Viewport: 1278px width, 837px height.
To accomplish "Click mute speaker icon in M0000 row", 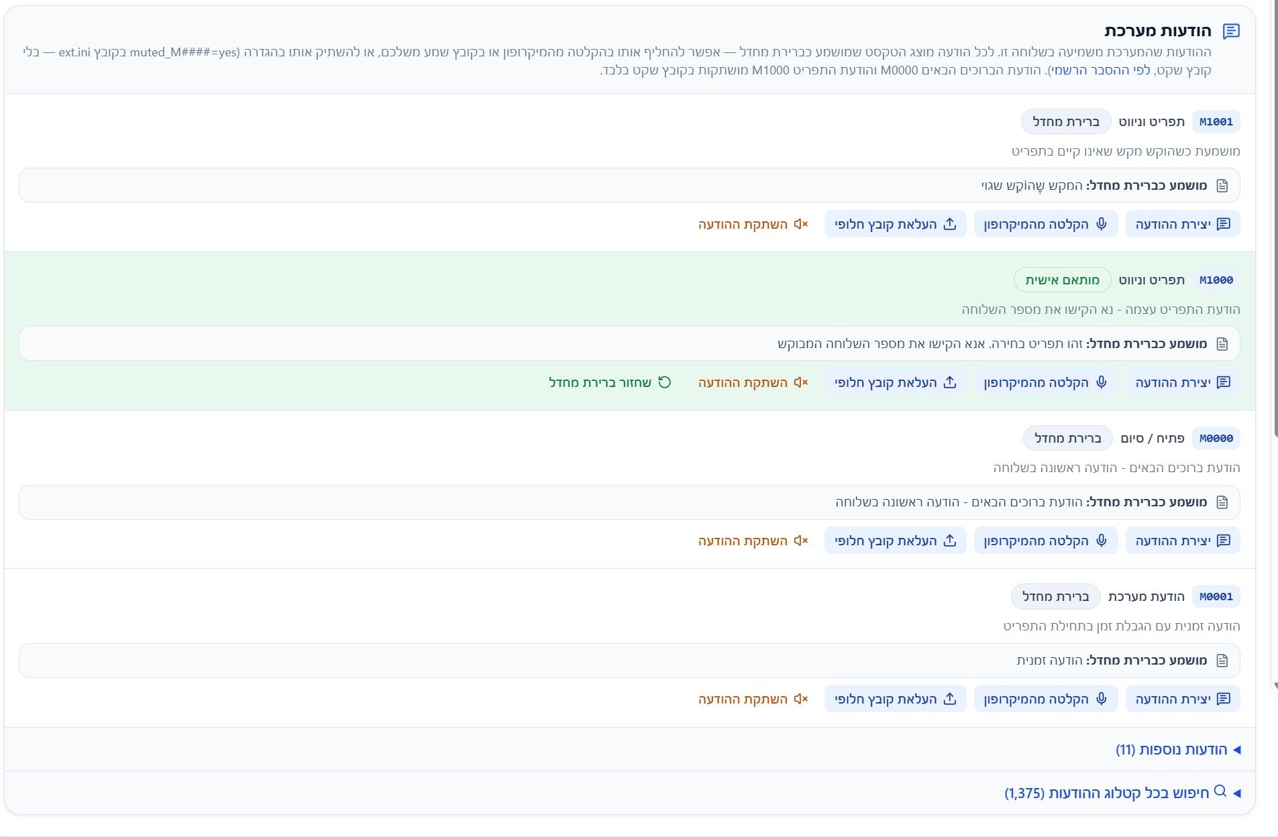I will [x=801, y=541].
